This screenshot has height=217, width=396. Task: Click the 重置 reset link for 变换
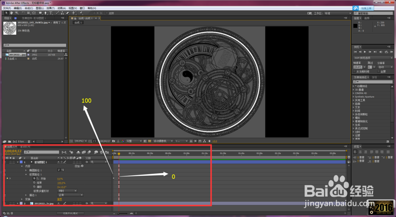(60, 199)
